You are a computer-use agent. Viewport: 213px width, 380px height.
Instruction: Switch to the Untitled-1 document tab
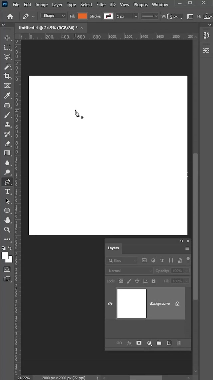[x=48, y=28]
